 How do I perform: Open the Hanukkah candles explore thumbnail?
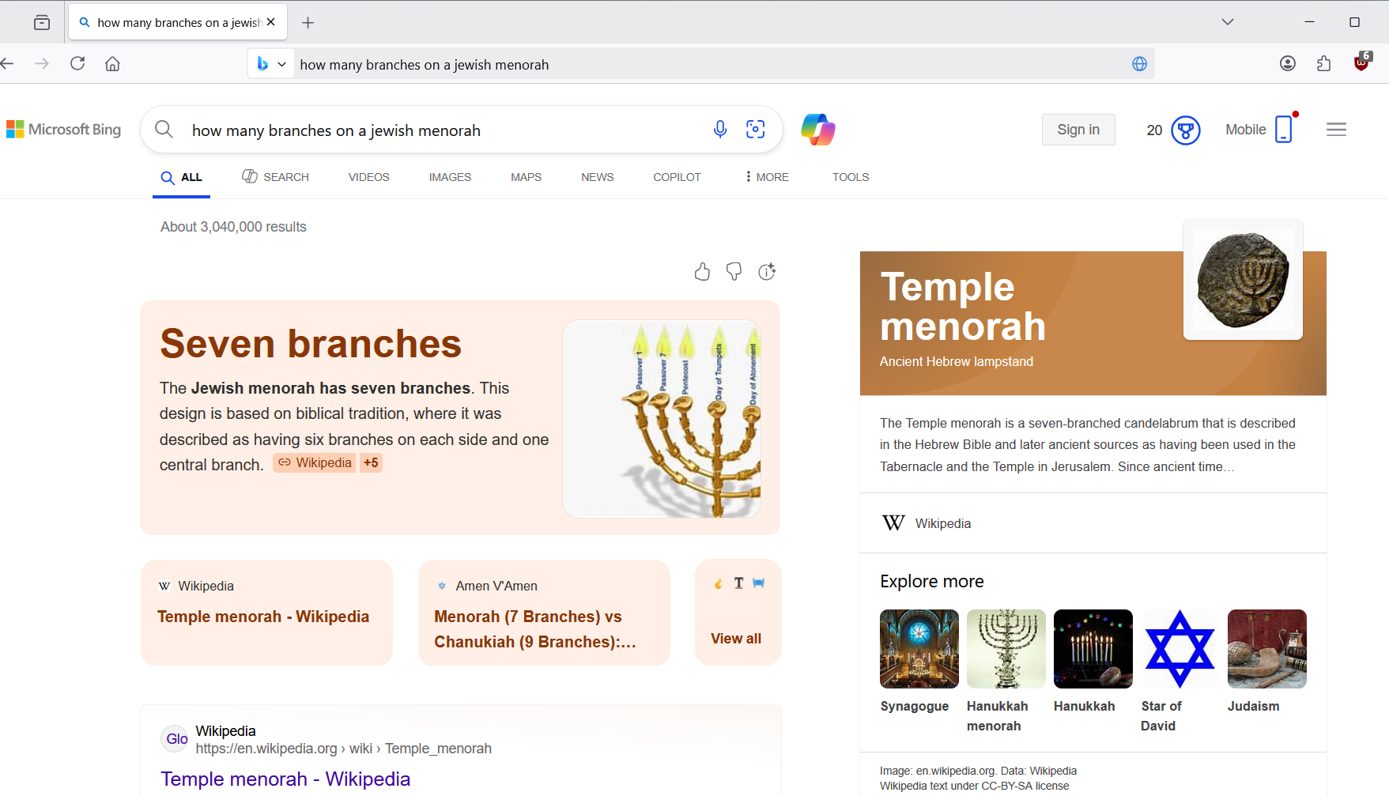(x=1093, y=649)
